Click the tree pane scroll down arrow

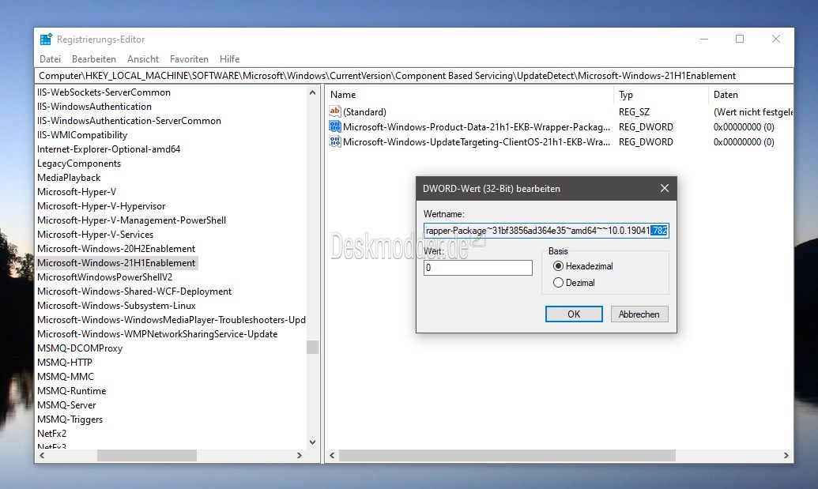point(312,442)
